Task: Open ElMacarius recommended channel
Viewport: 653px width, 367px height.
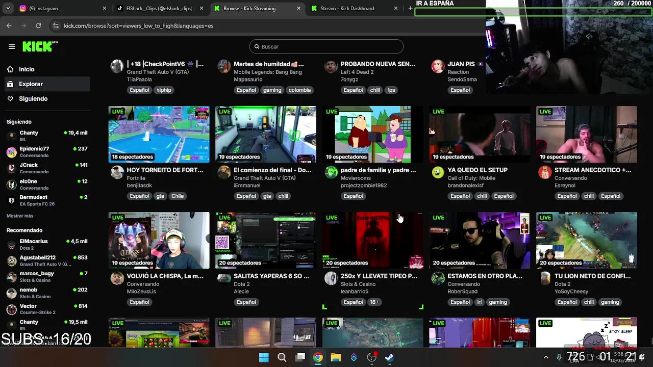Action: tap(47, 244)
